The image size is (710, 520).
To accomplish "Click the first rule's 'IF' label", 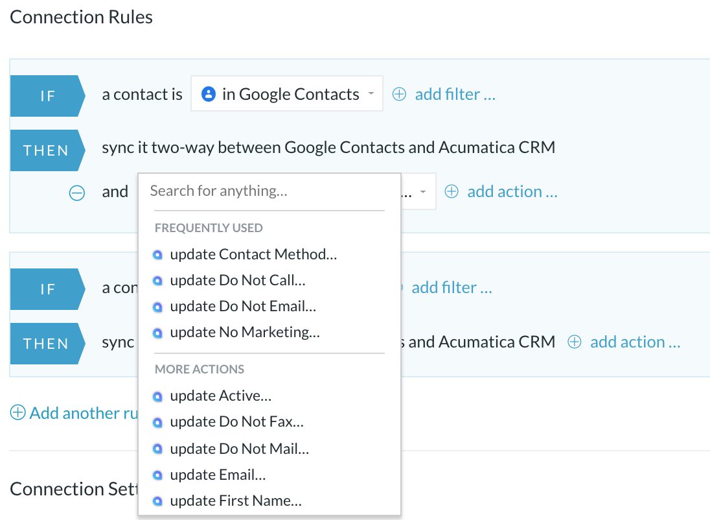I will tap(47, 96).
